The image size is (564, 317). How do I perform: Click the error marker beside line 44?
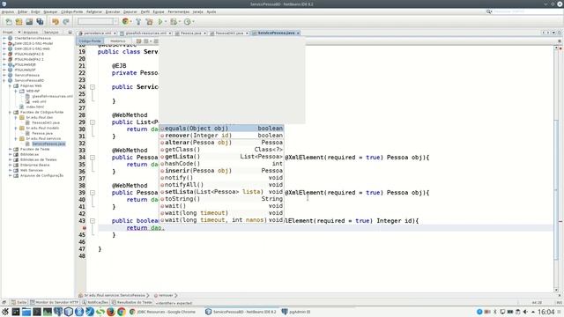click(85, 228)
